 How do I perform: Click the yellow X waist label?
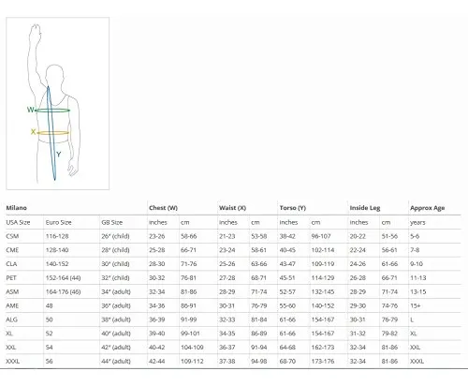(x=33, y=132)
